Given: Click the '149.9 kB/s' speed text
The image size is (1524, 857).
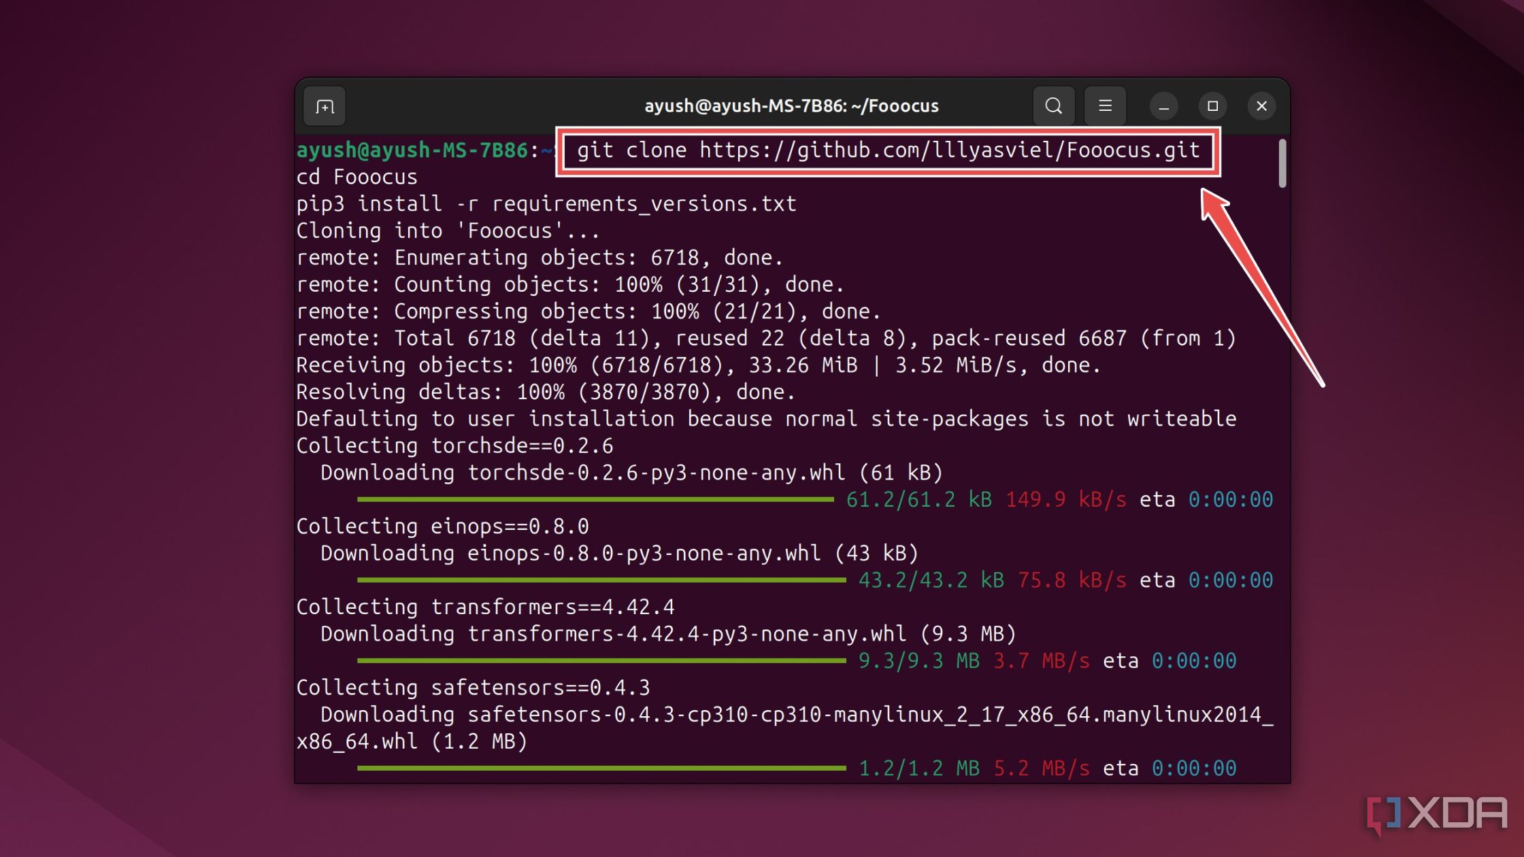Looking at the screenshot, I should pyautogui.click(x=1066, y=499).
